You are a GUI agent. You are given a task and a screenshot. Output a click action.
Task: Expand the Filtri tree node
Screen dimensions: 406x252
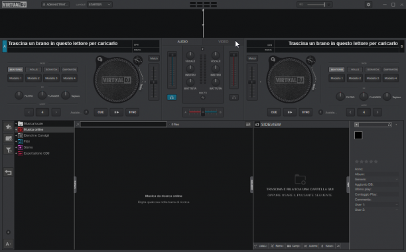pos(16,141)
